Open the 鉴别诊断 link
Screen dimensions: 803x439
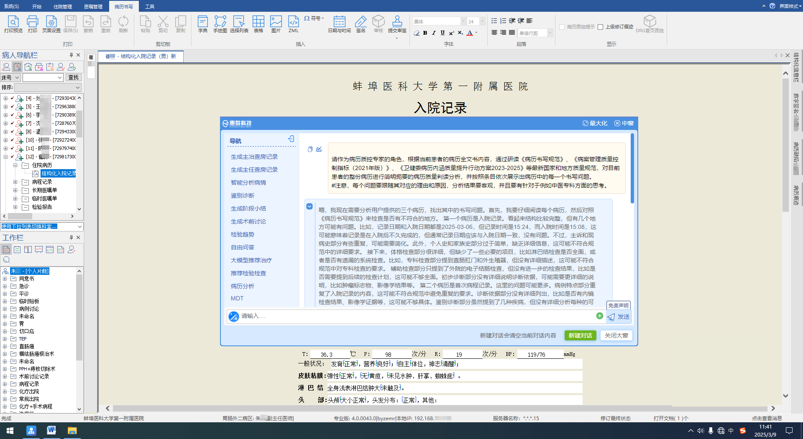[x=243, y=195]
